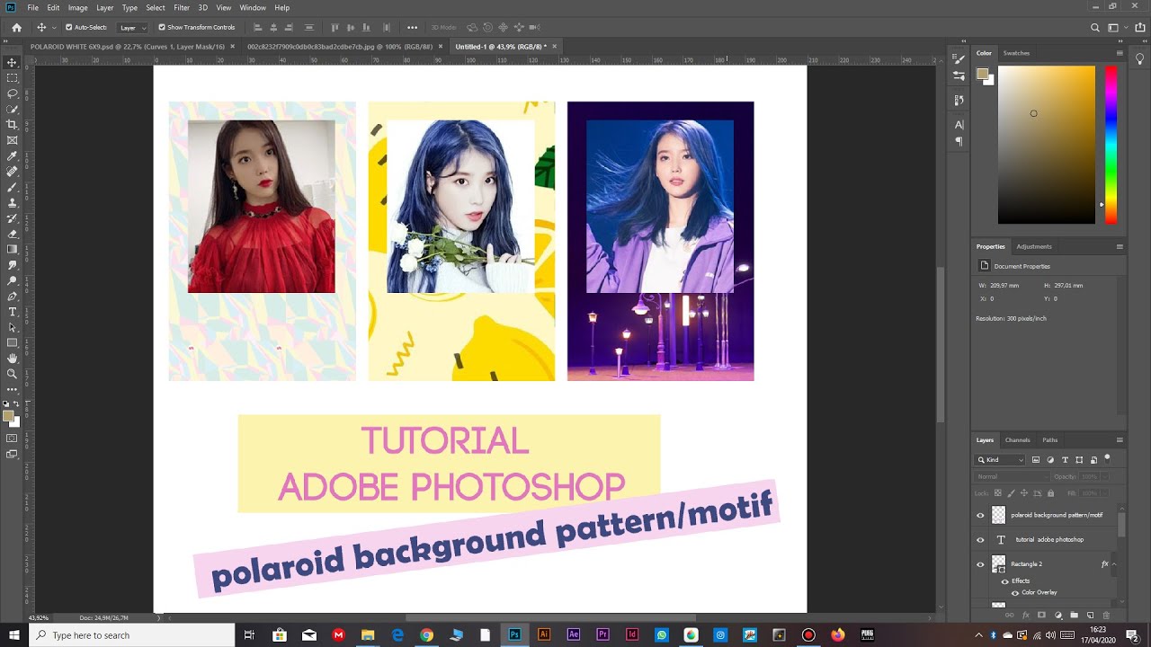1151x647 pixels.
Task: Select the Rectangle shape tool
Action: (x=12, y=342)
